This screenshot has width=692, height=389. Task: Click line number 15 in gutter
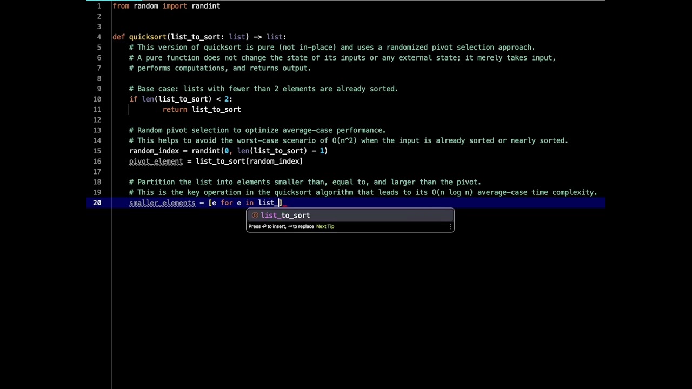click(97, 151)
